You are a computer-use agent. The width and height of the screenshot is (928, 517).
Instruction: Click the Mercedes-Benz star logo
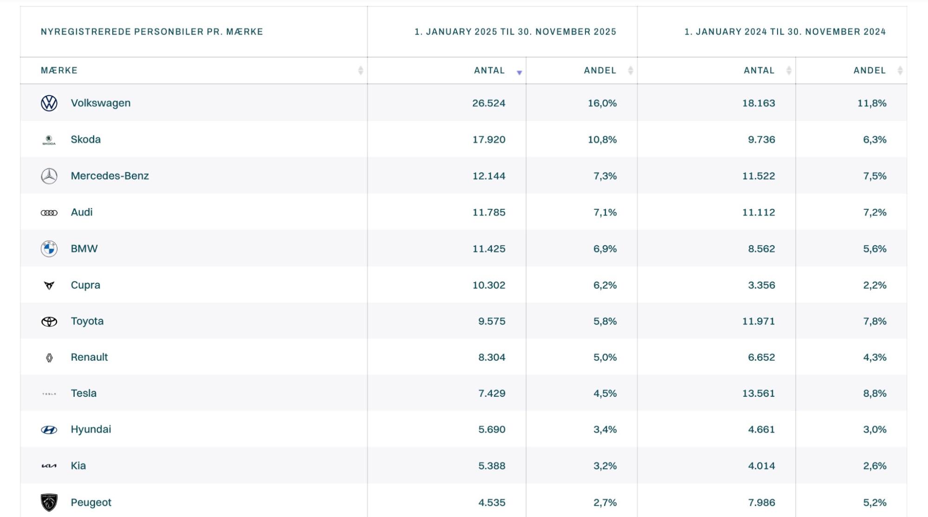(x=49, y=176)
